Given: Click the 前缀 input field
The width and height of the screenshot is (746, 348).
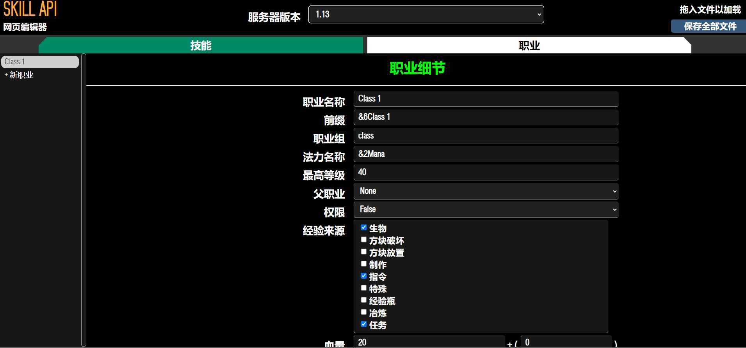Looking at the screenshot, I should click(x=486, y=117).
